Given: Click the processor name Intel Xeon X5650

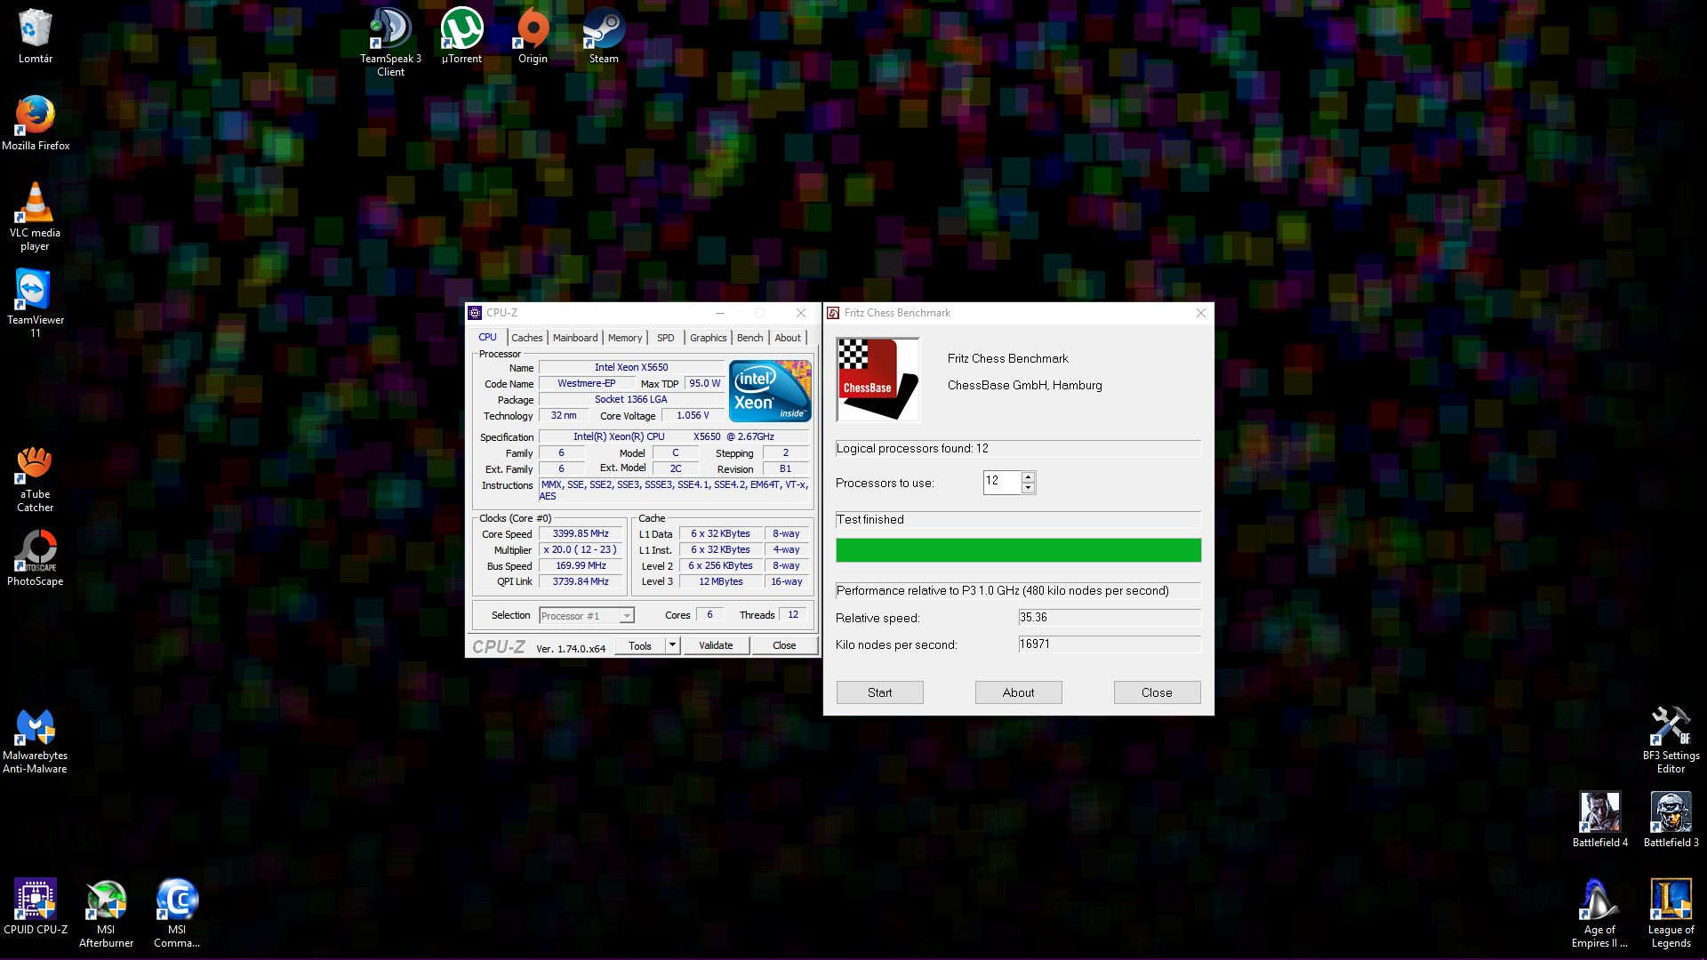Looking at the screenshot, I should coord(631,367).
